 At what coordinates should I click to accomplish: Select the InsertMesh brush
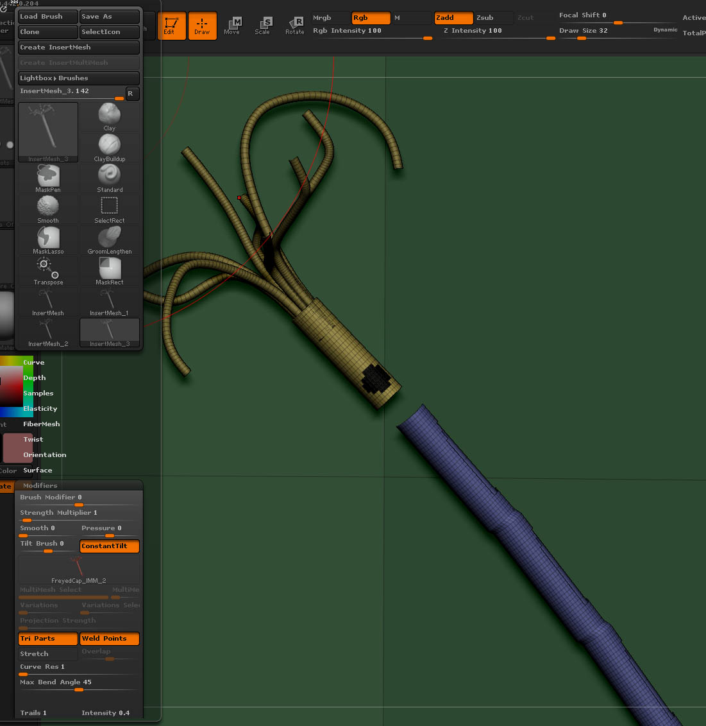click(x=48, y=302)
